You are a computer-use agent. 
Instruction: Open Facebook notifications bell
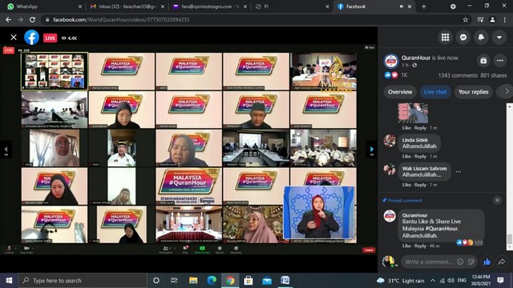tap(481, 38)
